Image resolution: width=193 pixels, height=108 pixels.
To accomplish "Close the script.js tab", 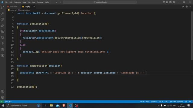I will pos(34,7).
